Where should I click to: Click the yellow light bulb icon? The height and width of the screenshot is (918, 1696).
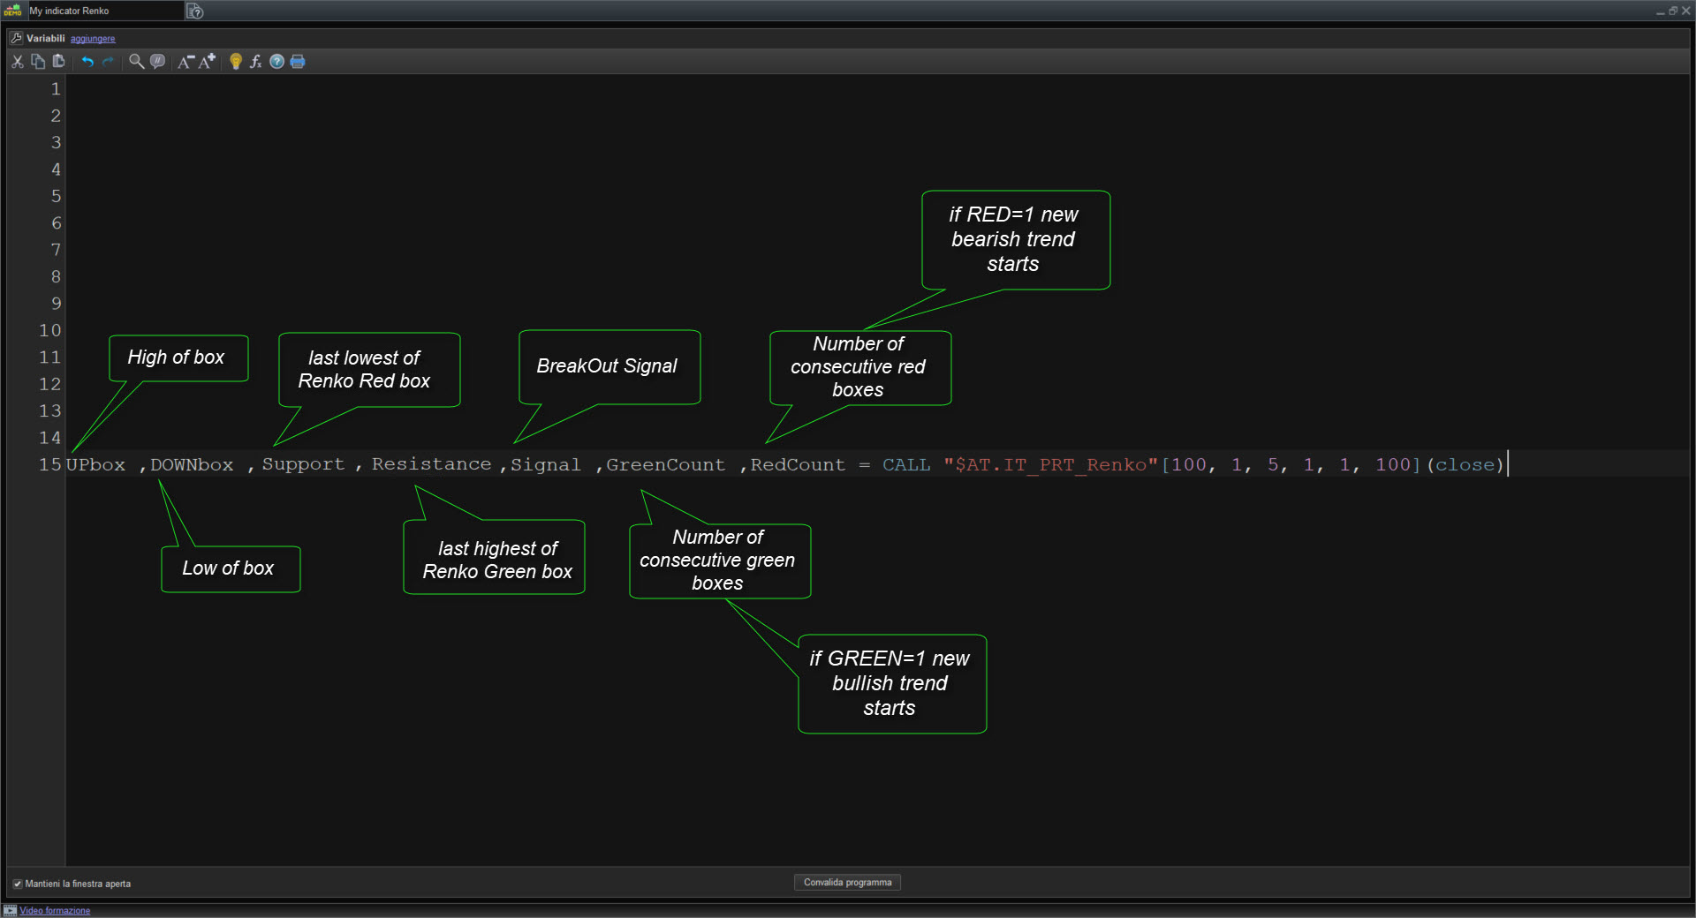tap(235, 61)
